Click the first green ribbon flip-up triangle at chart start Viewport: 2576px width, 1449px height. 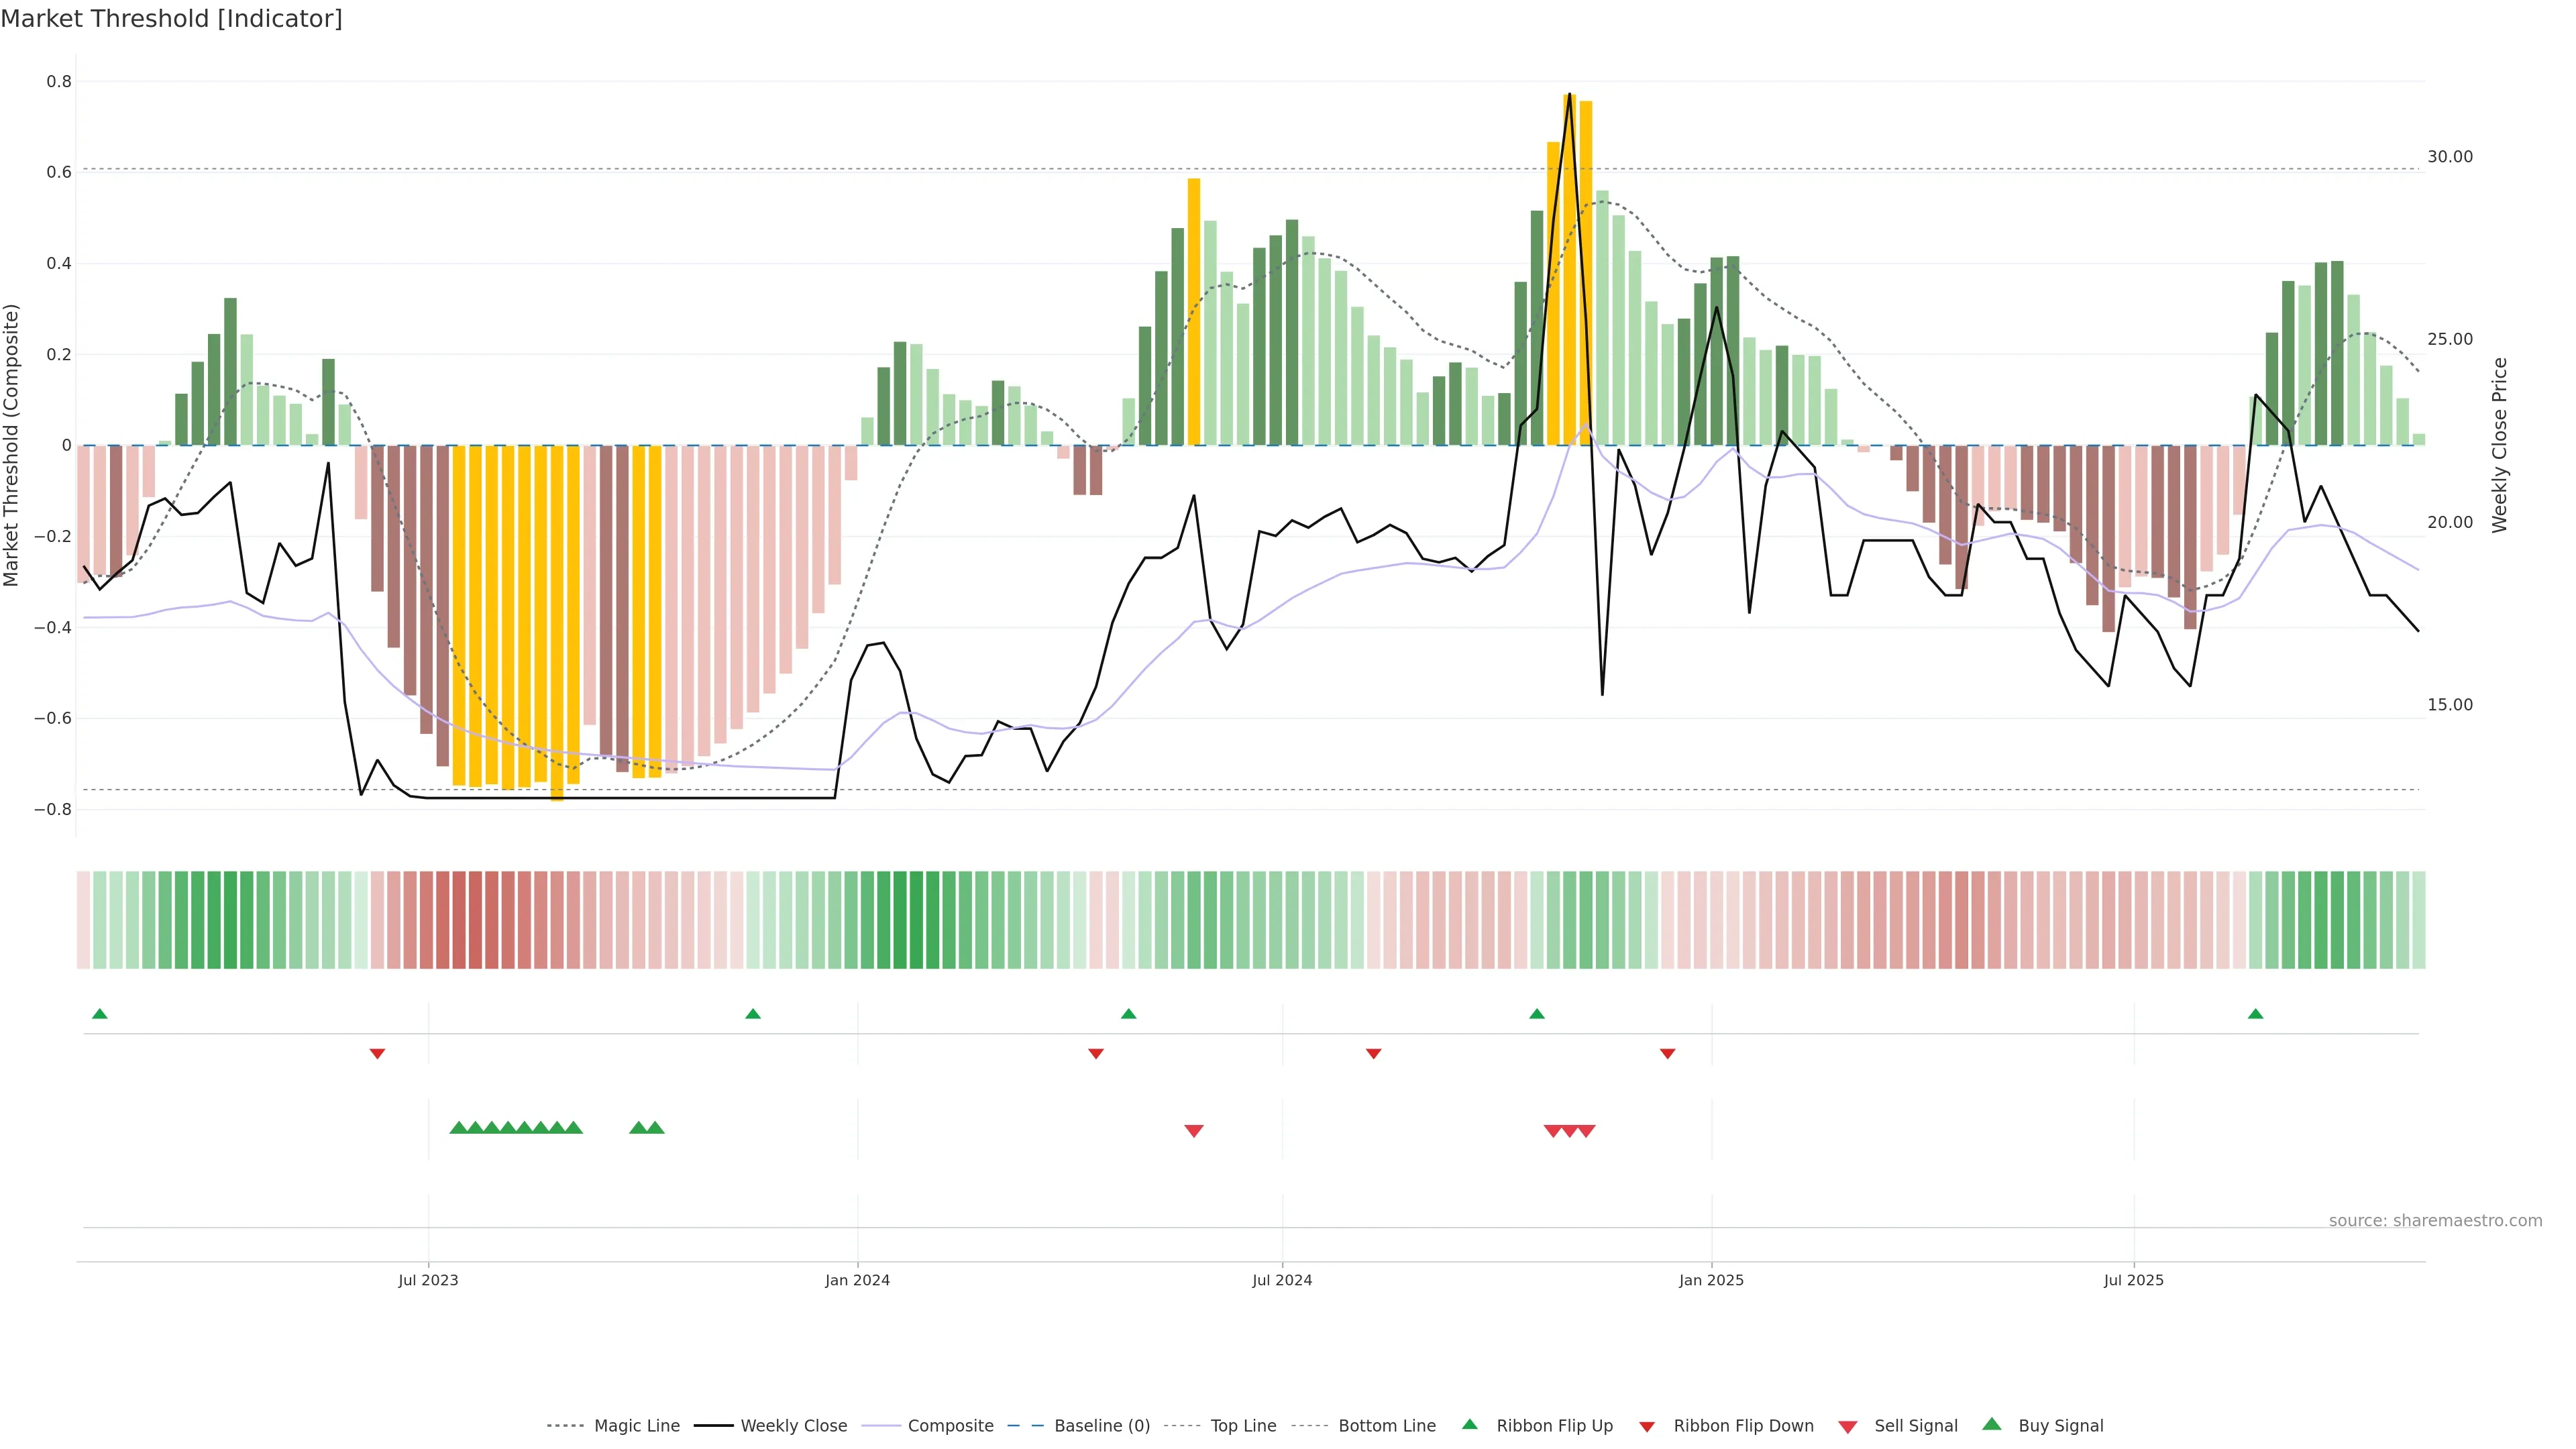tap(99, 1014)
